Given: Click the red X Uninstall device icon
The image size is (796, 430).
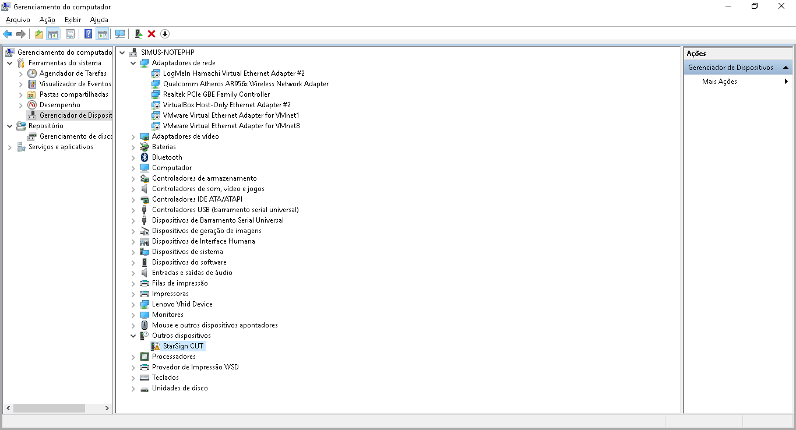Looking at the screenshot, I should [x=152, y=34].
